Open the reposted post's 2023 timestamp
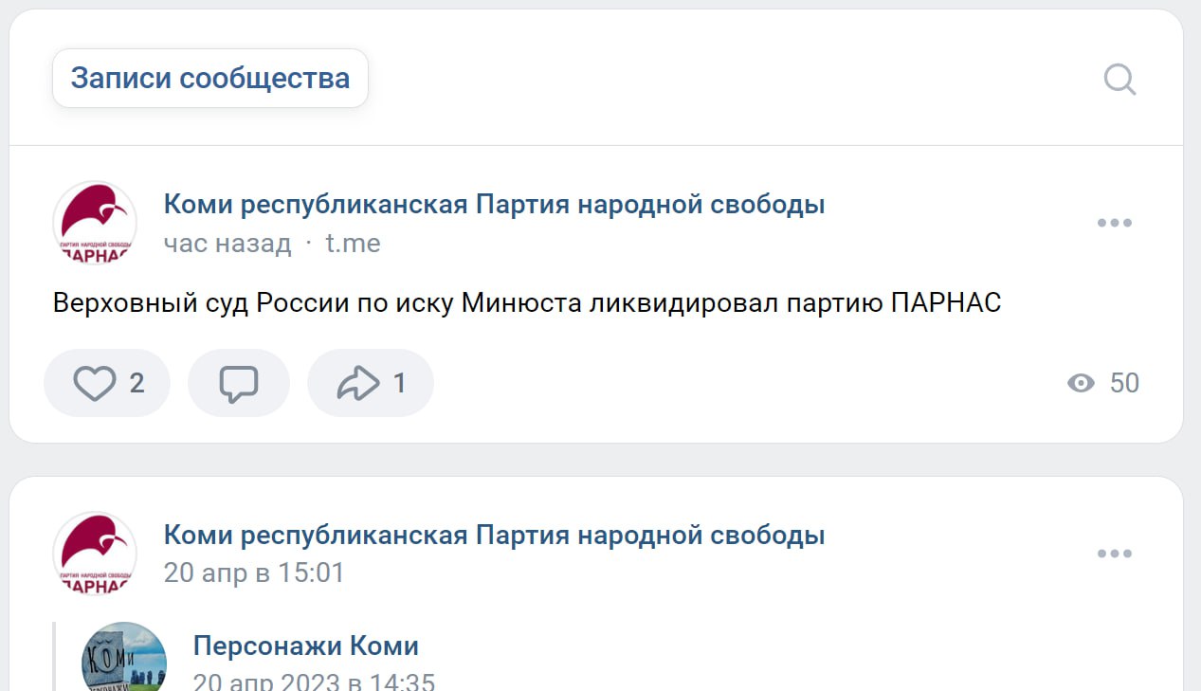The width and height of the screenshot is (1201, 691). pos(314,682)
